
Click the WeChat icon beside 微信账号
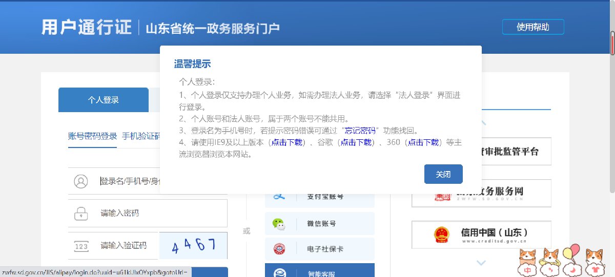click(x=278, y=224)
